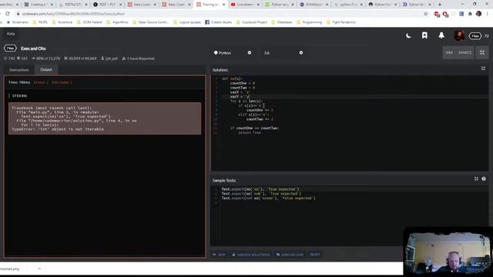Open the Accenture bookmarks folder
This screenshot has height=277, width=493.
pyautogui.click(x=62, y=22)
